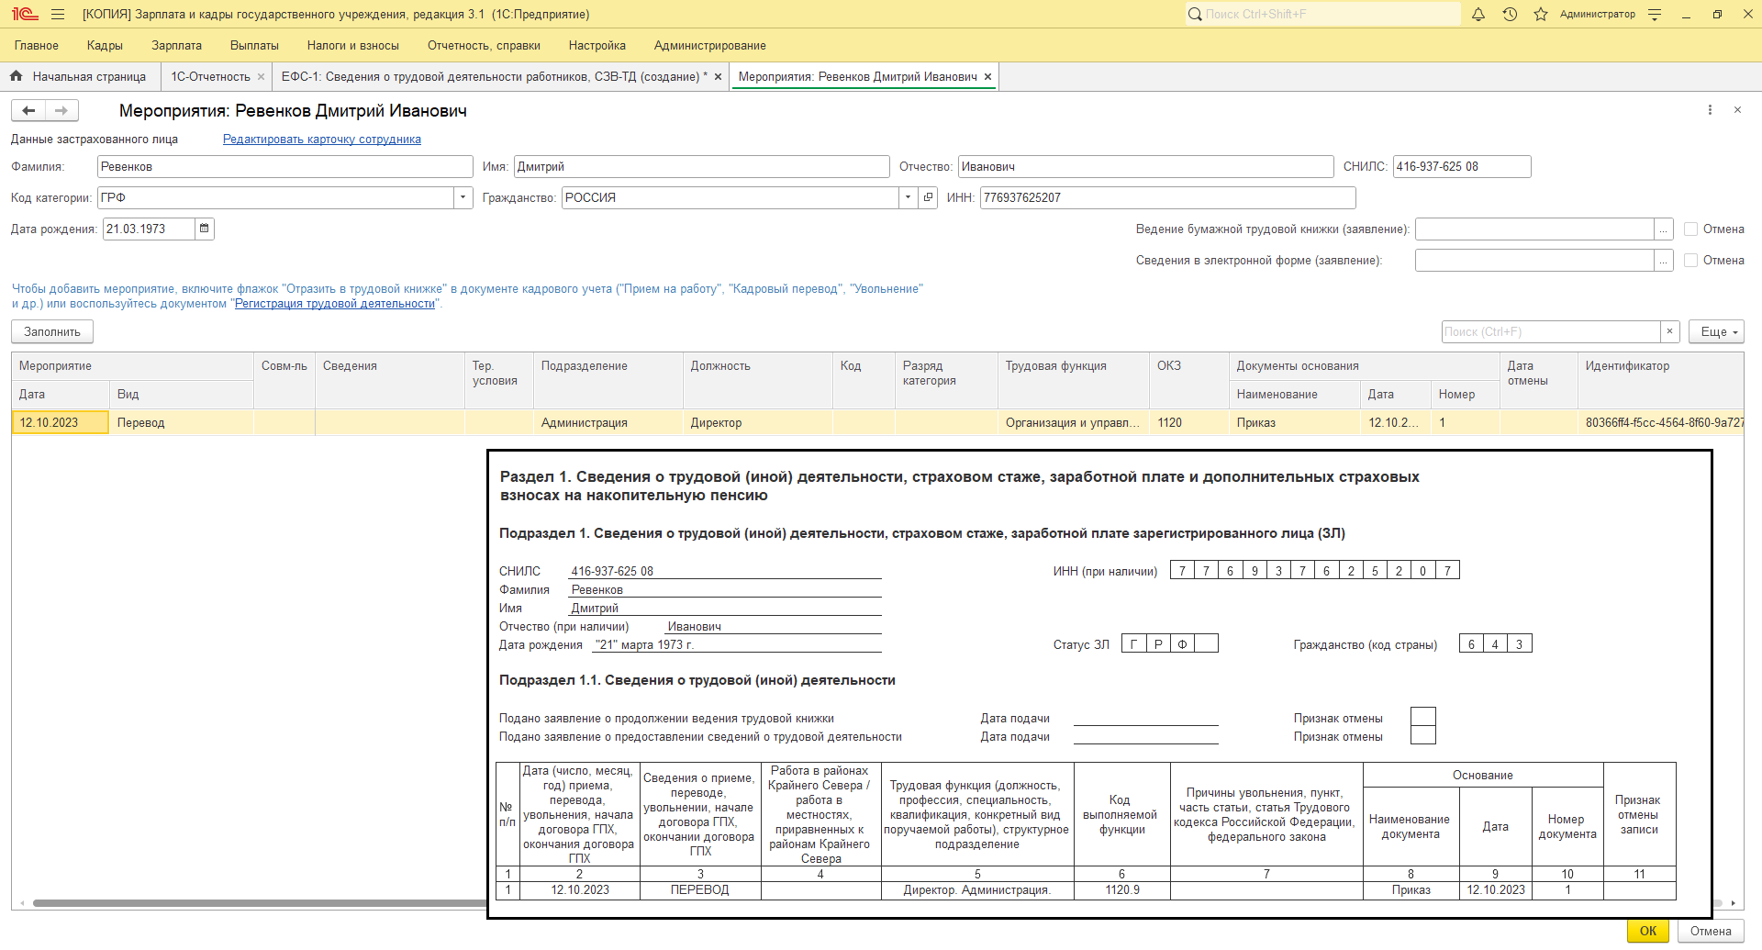Viewport: 1762px width, 950px height.
Task: Tick Отмена checkbox for paper work book
Action: click(x=1690, y=229)
